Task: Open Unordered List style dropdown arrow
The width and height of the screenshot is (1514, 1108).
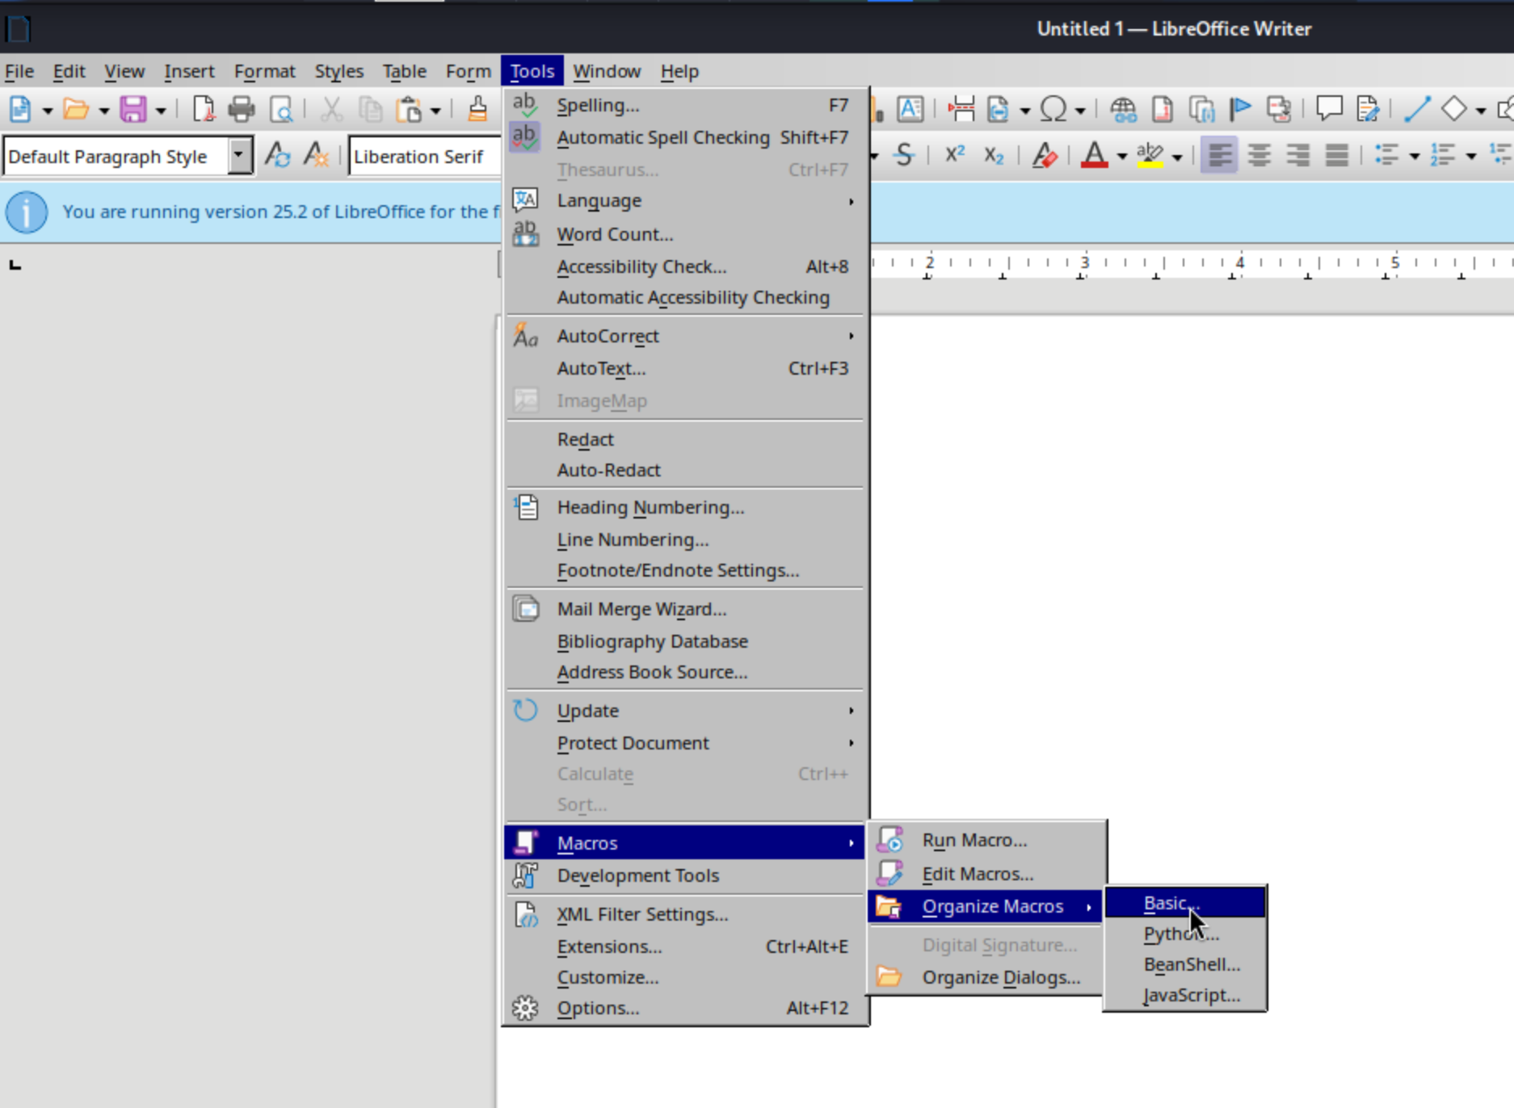Action: pyautogui.click(x=1415, y=157)
